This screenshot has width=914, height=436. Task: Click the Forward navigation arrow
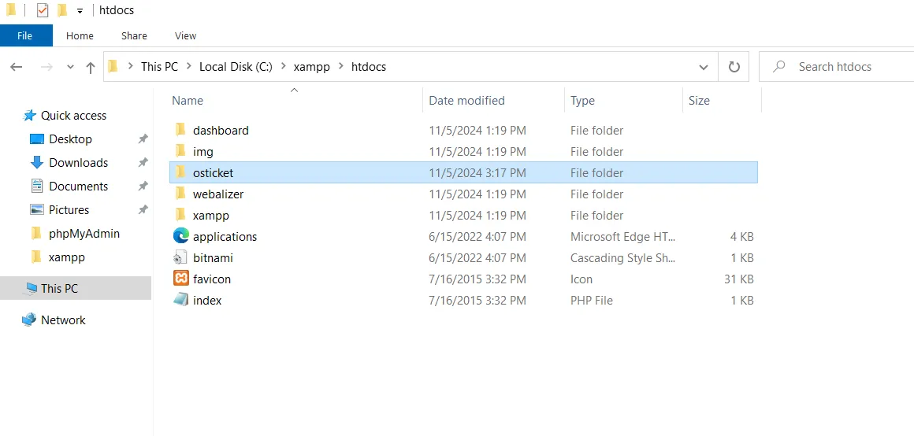click(46, 67)
